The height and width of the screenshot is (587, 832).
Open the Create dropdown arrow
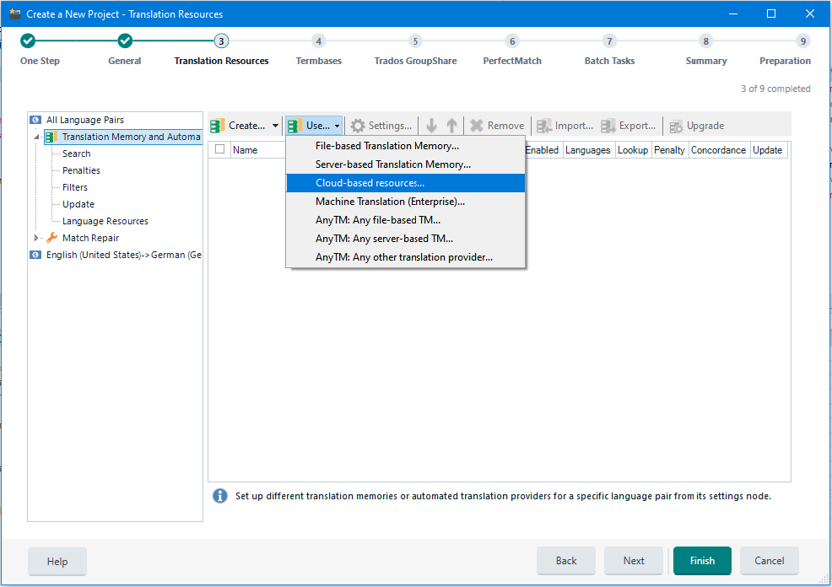click(275, 126)
